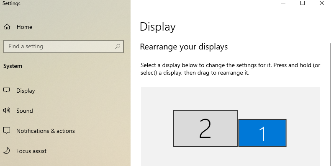Open Notifications & actions settings
This screenshot has height=166, width=331.
point(45,131)
